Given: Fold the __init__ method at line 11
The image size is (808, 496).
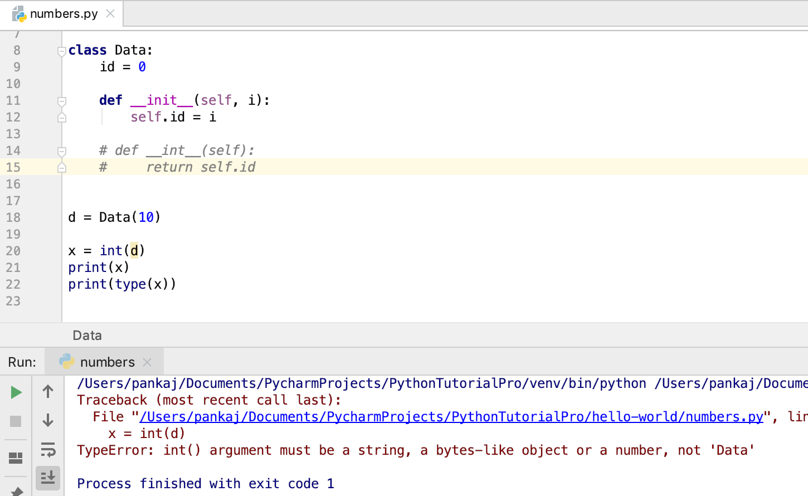Looking at the screenshot, I should click(x=62, y=101).
